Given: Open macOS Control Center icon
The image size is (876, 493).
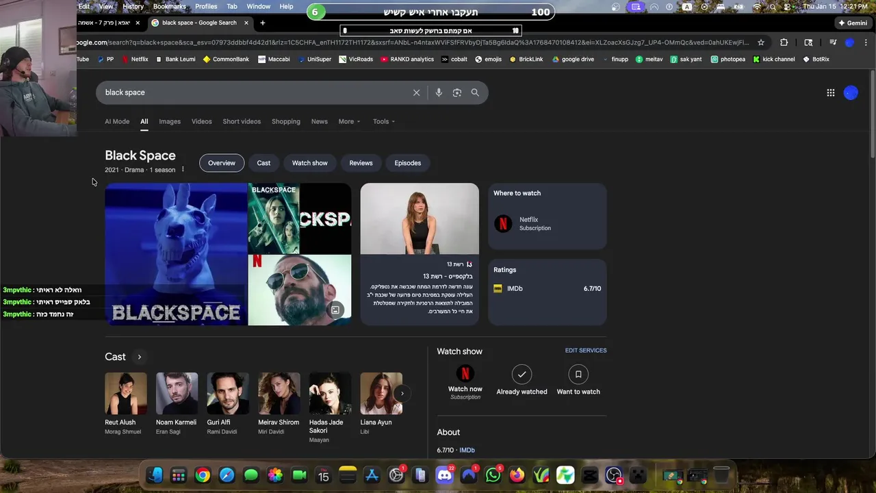Looking at the screenshot, I should 788,6.
